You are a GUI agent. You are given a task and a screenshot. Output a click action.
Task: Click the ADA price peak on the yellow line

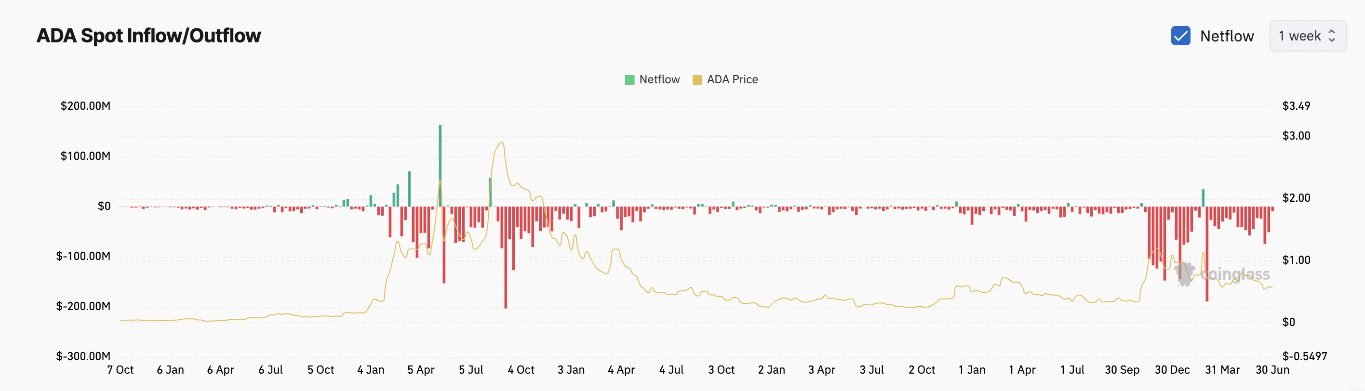501,143
